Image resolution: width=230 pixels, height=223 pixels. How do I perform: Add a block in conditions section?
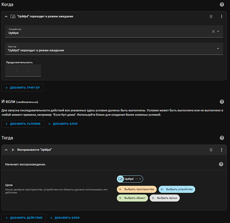pyautogui.click(x=63, y=124)
